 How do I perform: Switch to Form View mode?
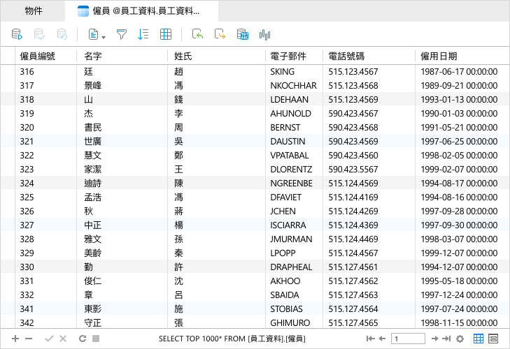493,339
